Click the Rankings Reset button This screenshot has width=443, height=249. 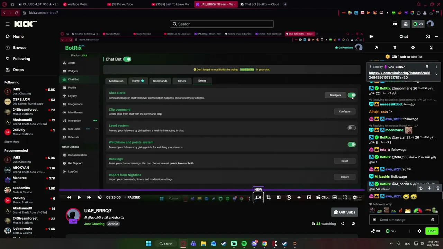coord(345,161)
